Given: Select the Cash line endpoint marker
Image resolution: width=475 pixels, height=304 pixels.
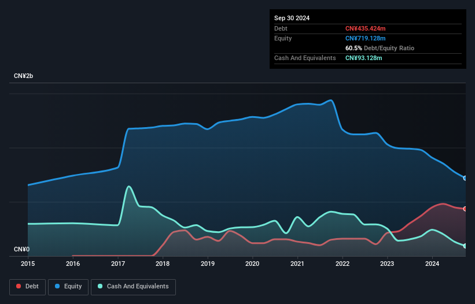Looking at the screenshot, I should click(x=465, y=246).
